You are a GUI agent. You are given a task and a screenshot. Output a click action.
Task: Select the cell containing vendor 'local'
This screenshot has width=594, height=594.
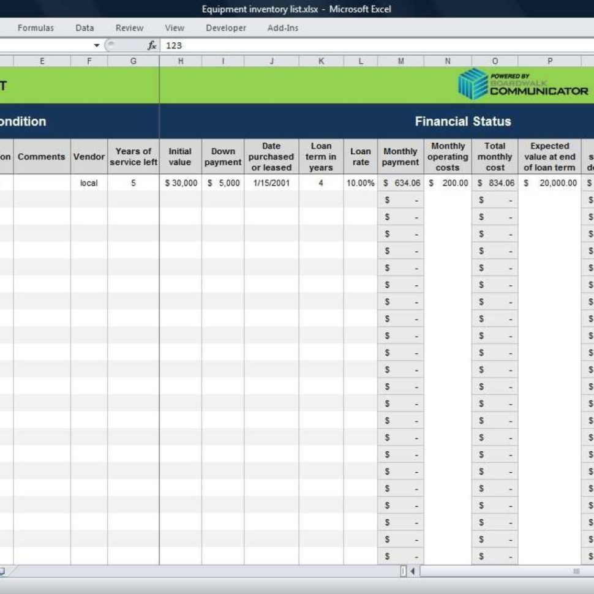(89, 182)
